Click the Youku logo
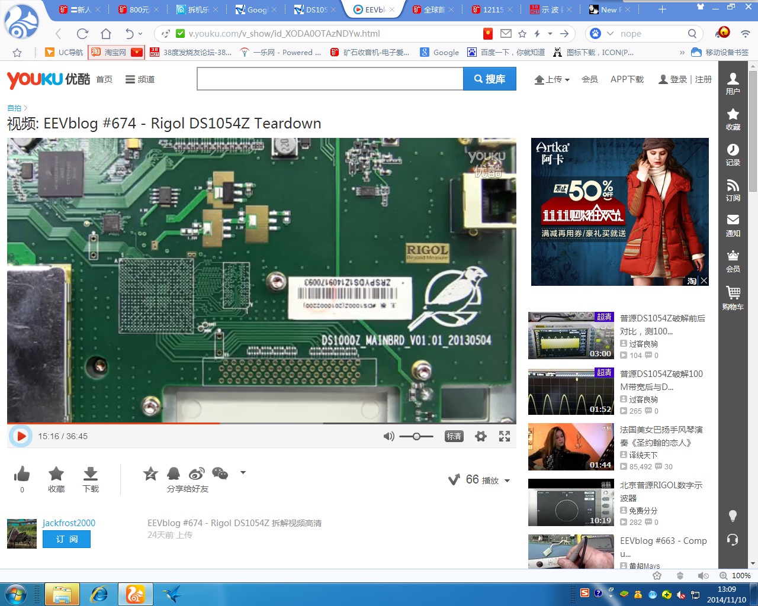Image resolution: width=758 pixels, height=606 pixels. tap(48, 79)
